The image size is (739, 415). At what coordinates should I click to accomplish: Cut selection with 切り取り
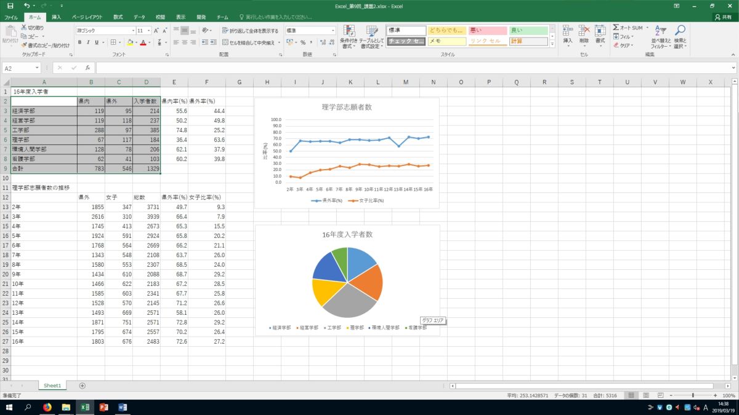click(x=33, y=28)
